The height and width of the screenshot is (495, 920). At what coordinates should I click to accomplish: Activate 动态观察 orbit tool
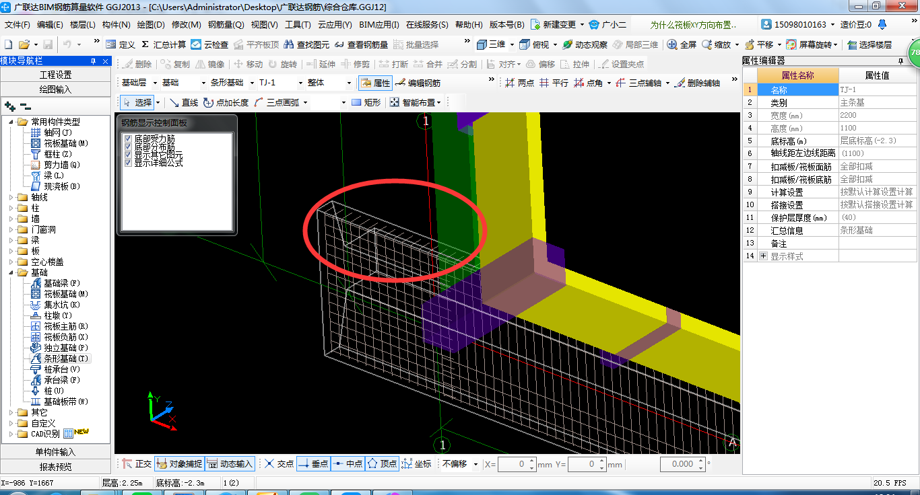585,44
